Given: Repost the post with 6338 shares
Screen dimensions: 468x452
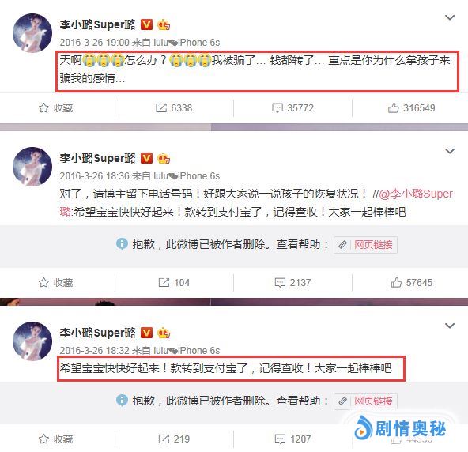Looking at the screenshot, I should (x=174, y=108).
